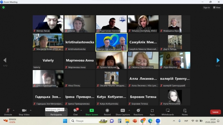Go to previous gallery page with left arrow
Image resolution: width=223 pixels, height=125 pixels.
pyautogui.click(x=5, y=60)
